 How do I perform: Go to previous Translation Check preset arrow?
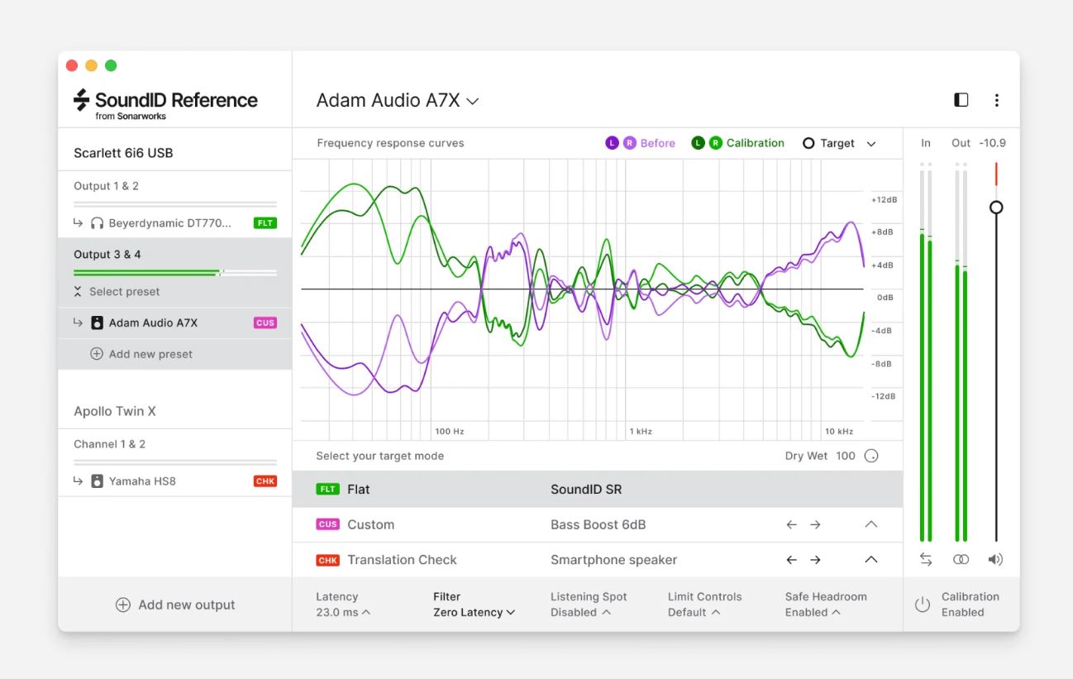click(x=791, y=560)
